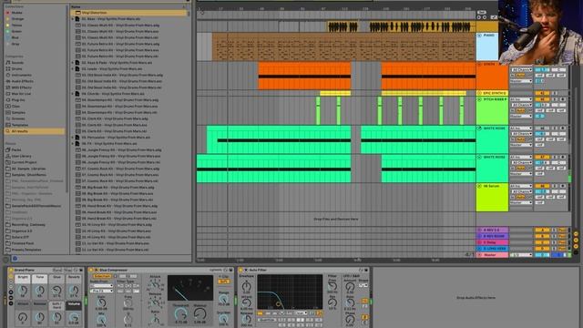Click the Glue Compressor Makeup knob
Screen dimensions: 583x328
[x=200, y=313]
